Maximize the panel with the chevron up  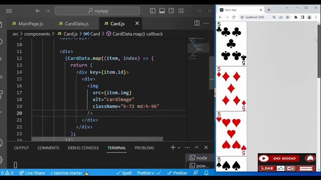(x=197, y=147)
